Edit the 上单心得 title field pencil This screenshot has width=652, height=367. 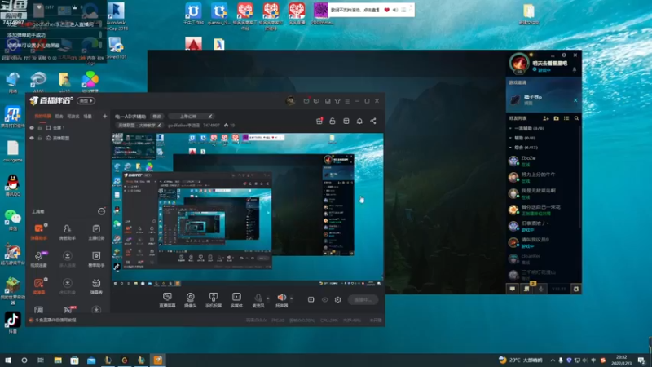[210, 117]
